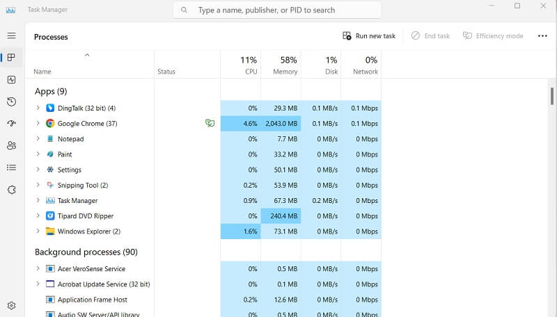The height and width of the screenshot is (317, 557).
Task: Click the Windows Explorer folder icon
Action: coord(50,231)
